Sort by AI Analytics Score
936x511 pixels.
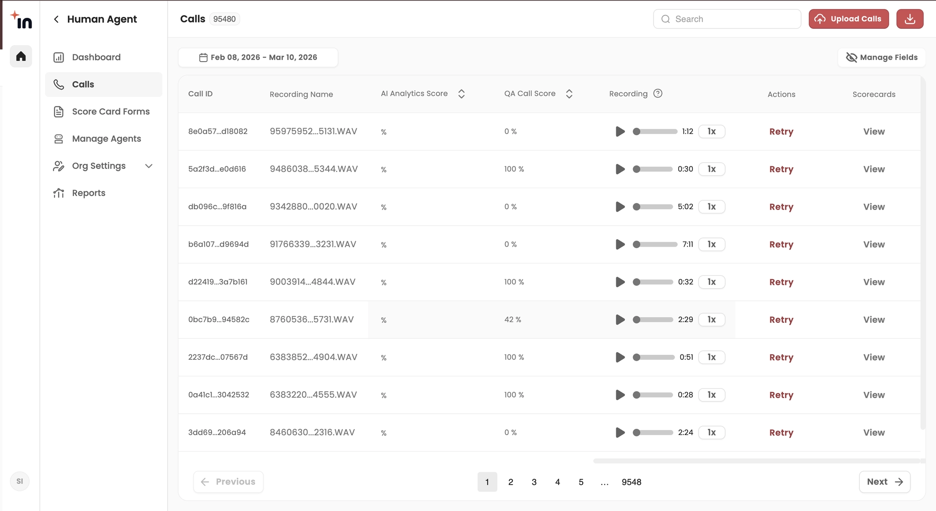461,94
